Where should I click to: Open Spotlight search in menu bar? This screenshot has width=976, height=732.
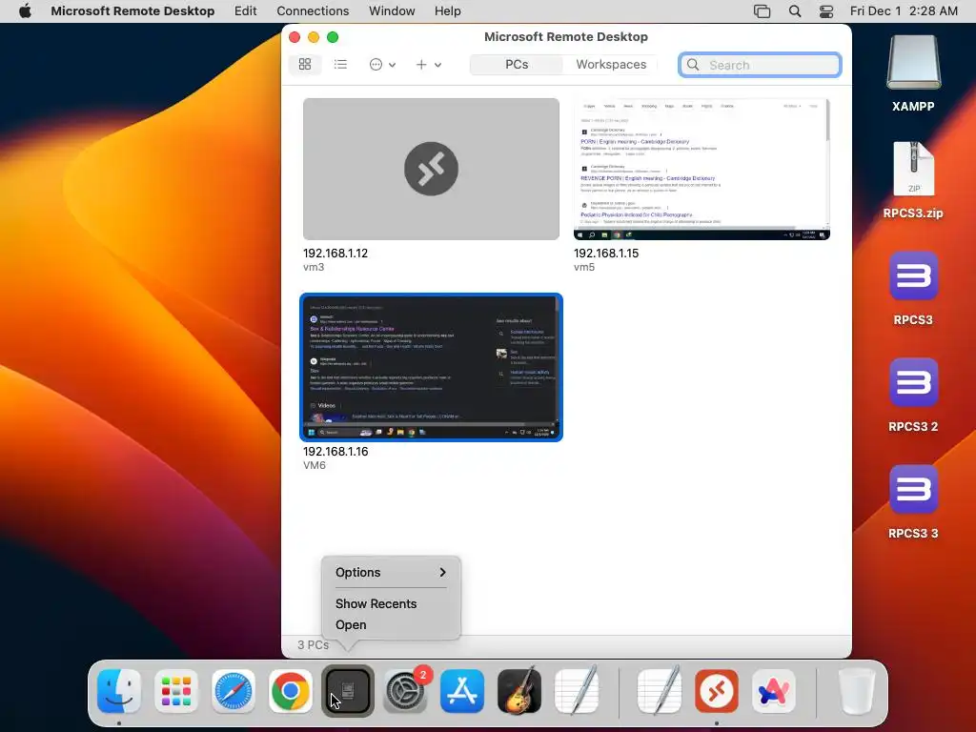(x=795, y=11)
